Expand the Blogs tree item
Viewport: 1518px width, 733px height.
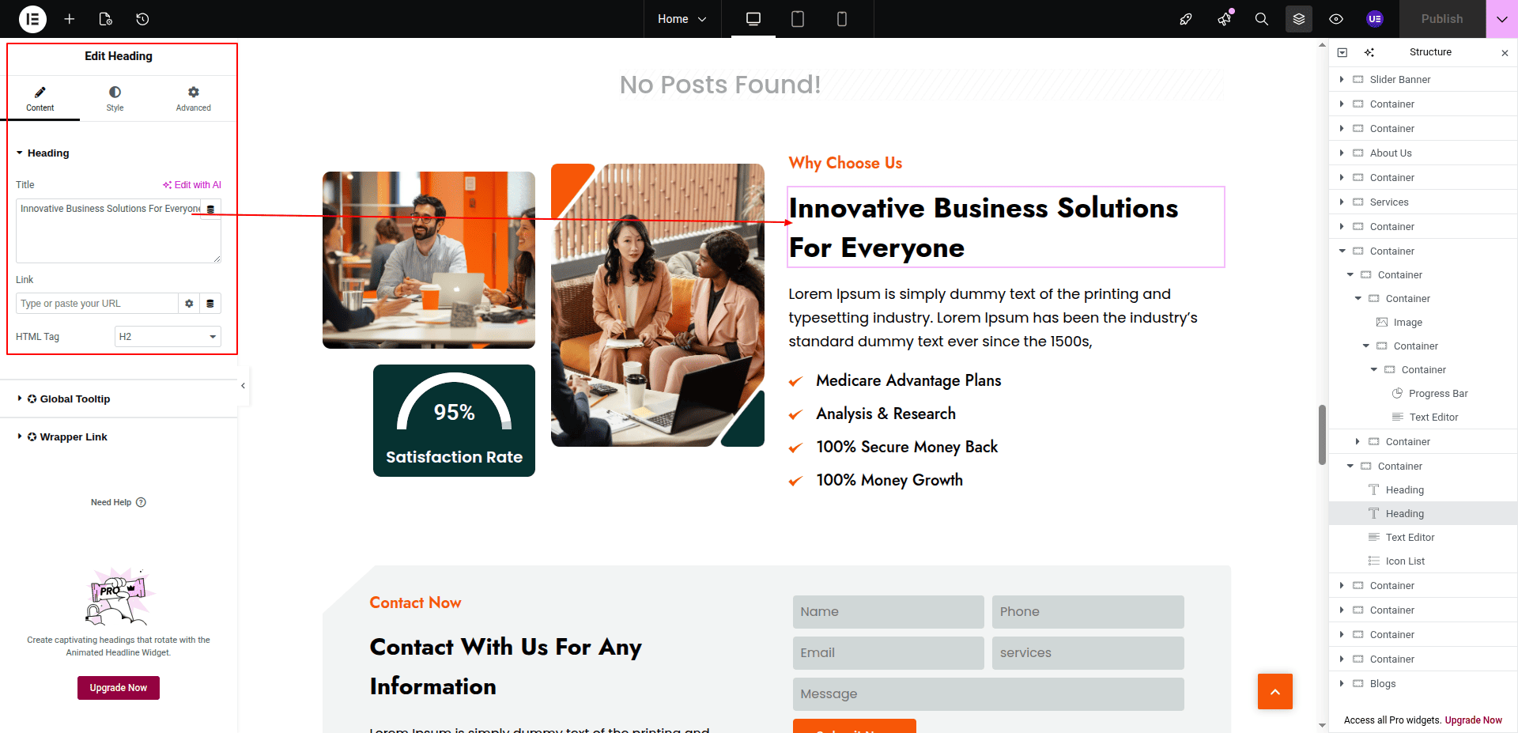[x=1342, y=683]
